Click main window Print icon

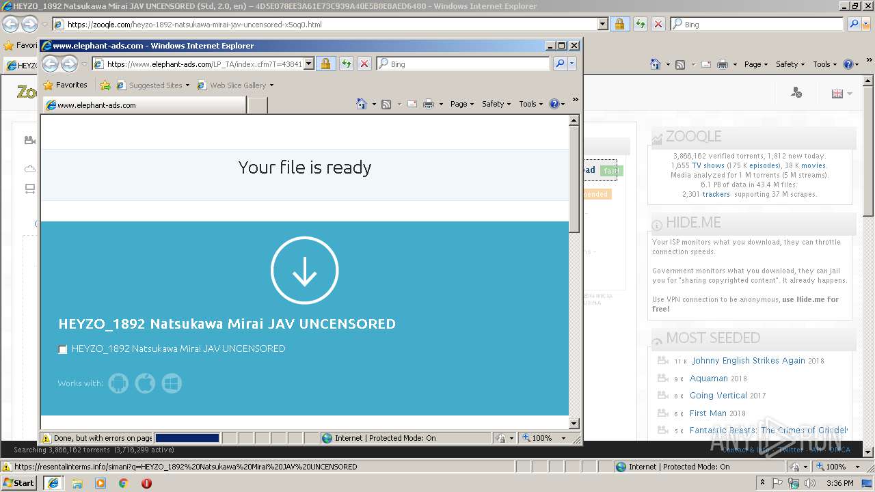pos(723,64)
